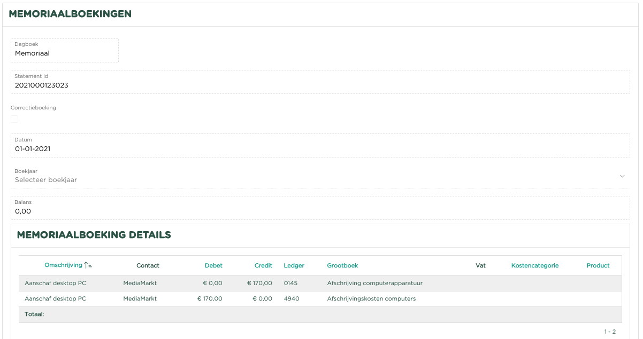The height and width of the screenshot is (339, 643).
Task: Click the Statement id input field
Action: (x=320, y=85)
